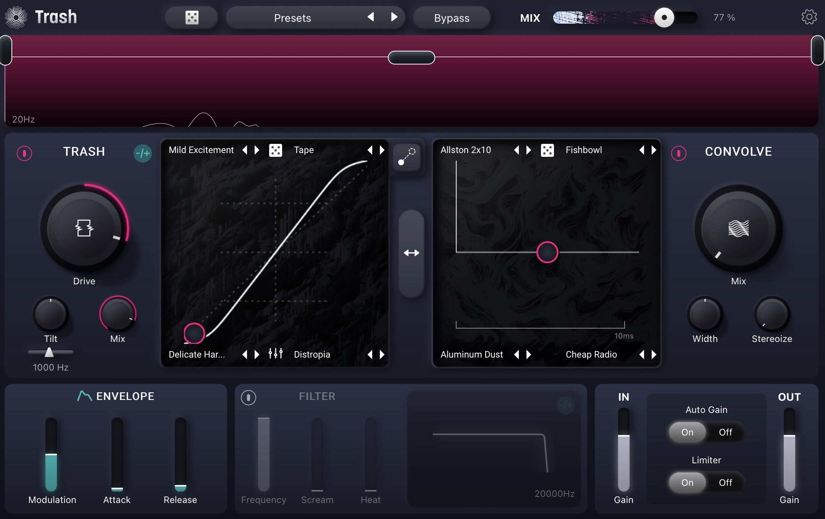Expand next preset with right arrow in Fishbowl section
The width and height of the screenshot is (825, 519).
653,150
